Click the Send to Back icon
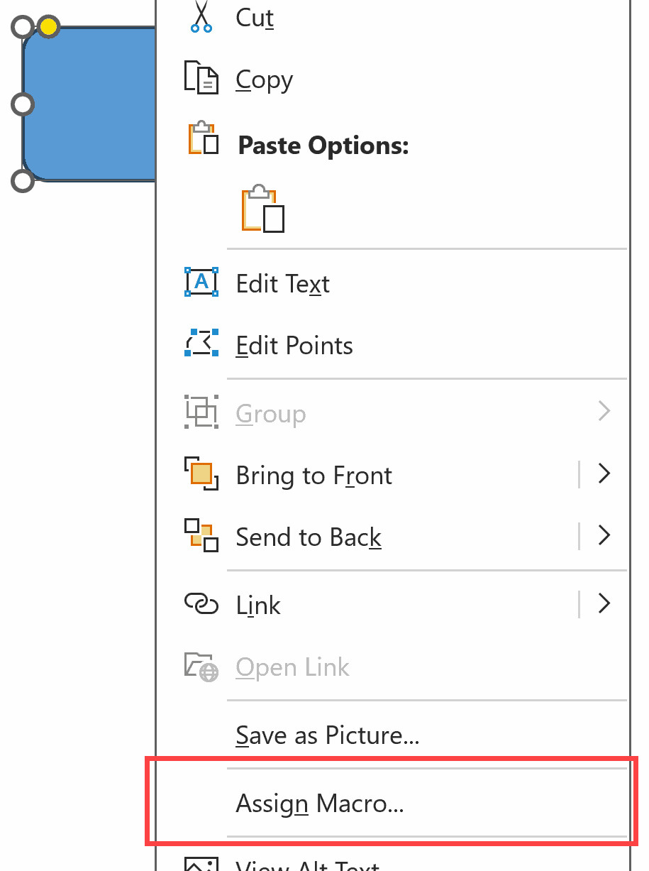 click(201, 536)
